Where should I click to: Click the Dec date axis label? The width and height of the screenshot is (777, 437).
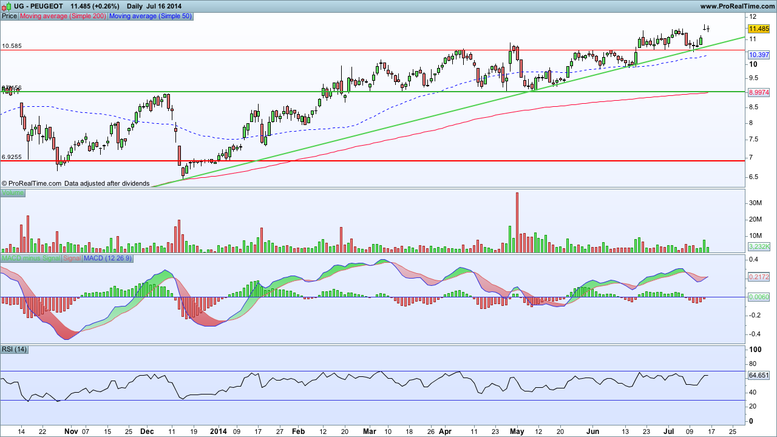[146, 432]
